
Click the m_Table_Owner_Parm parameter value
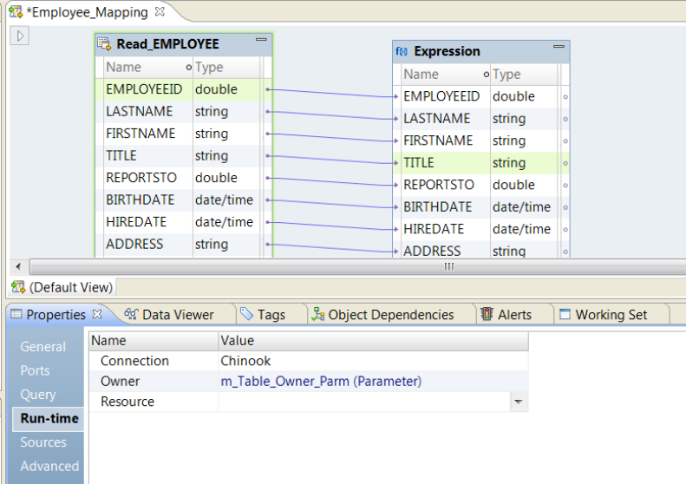click(x=321, y=381)
